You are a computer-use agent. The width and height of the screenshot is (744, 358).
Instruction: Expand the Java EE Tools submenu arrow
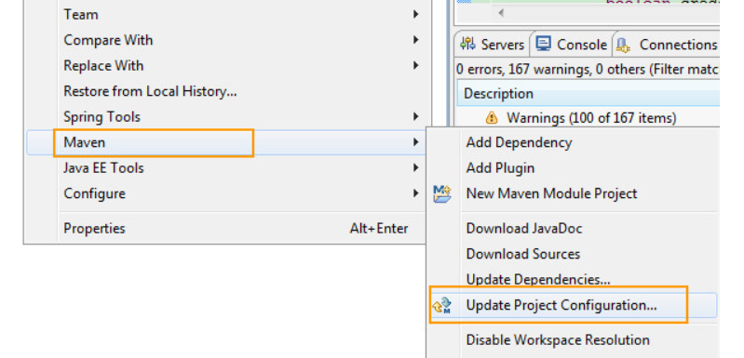(x=415, y=168)
